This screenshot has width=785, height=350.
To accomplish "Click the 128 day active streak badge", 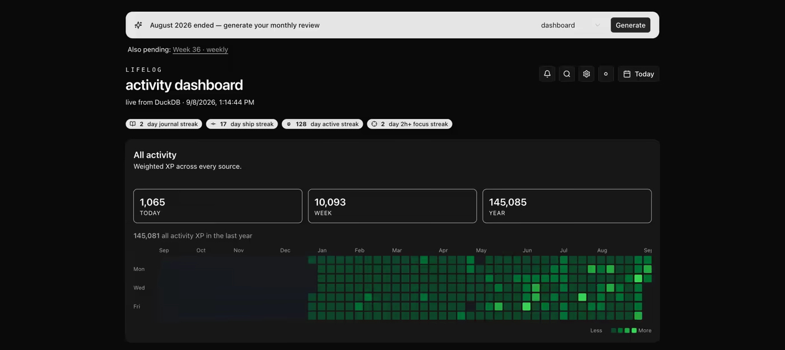I will 322,124.
